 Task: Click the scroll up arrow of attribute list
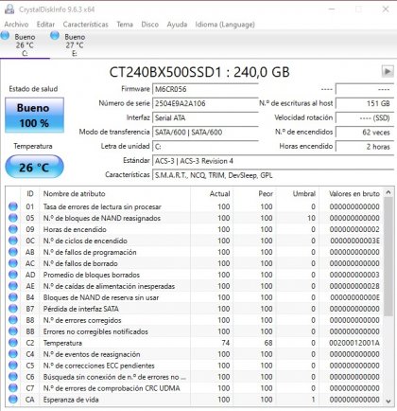coord(388,192)
